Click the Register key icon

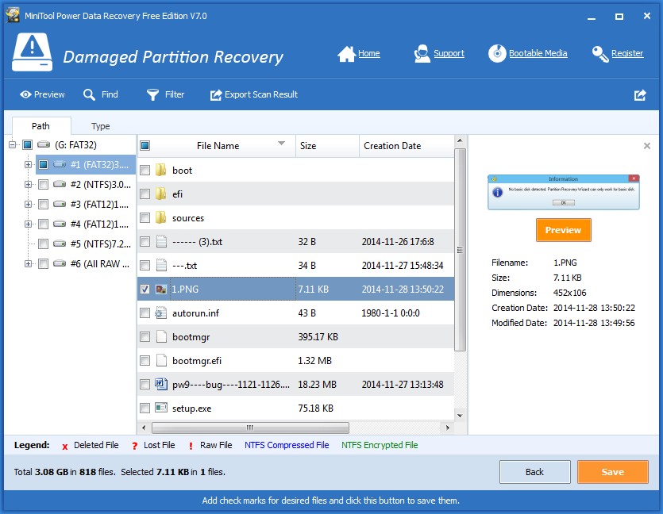(x=600, y=54)
